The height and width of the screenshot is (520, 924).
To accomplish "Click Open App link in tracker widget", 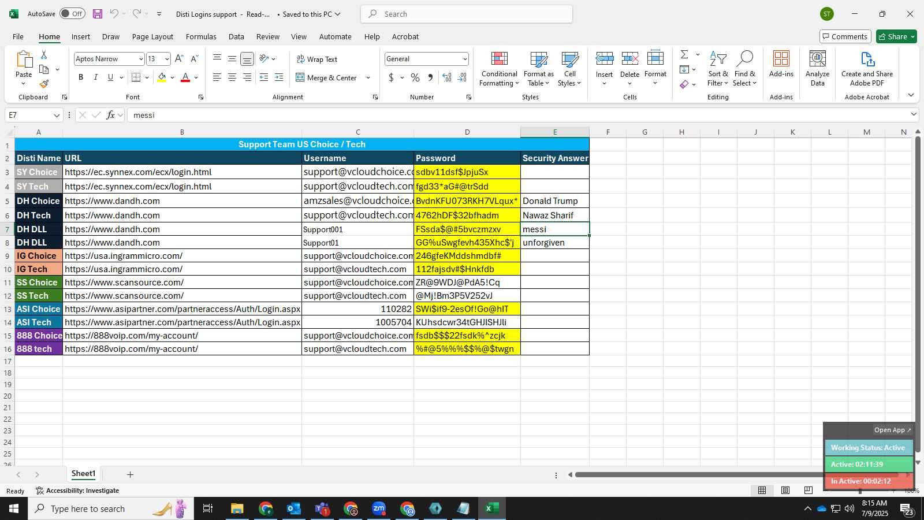I will click(892, 430).
